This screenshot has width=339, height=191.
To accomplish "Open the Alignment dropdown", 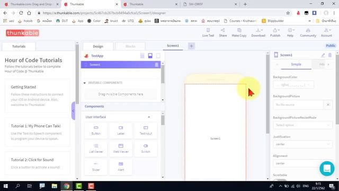I will [x=302, y=163].
